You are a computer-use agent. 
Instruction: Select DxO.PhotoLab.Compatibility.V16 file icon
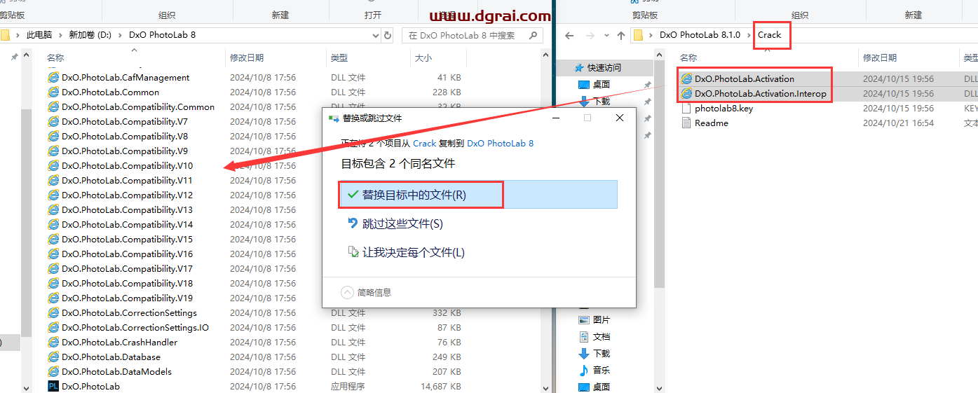(x=53, y=254)
